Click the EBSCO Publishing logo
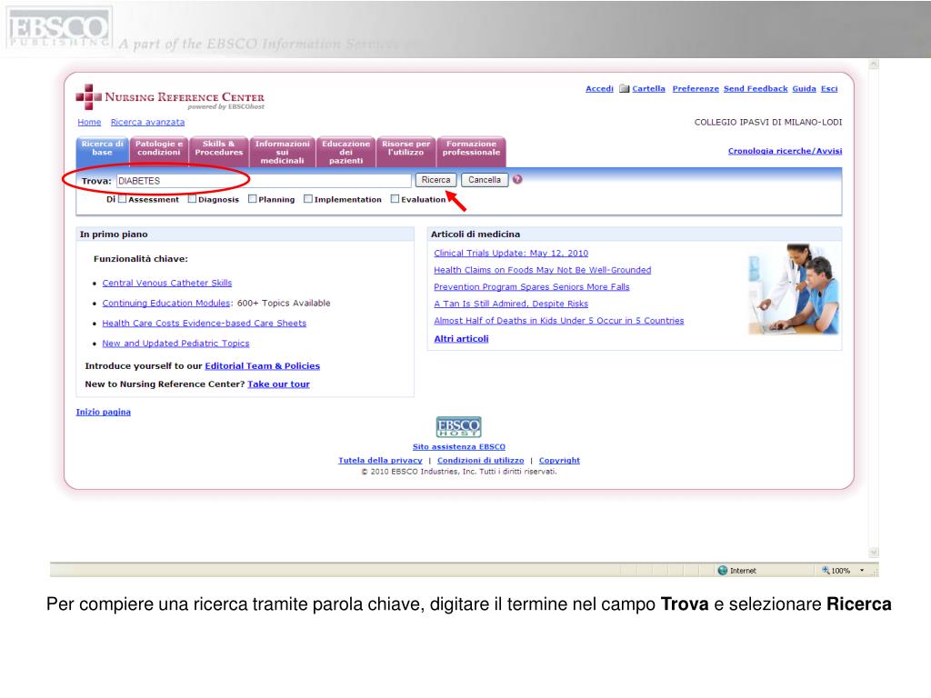 tap(58, 28)
